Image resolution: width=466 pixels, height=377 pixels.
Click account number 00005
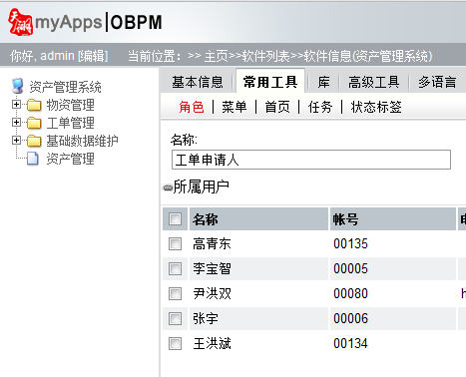pyautogui.click(x=350, y=269)
